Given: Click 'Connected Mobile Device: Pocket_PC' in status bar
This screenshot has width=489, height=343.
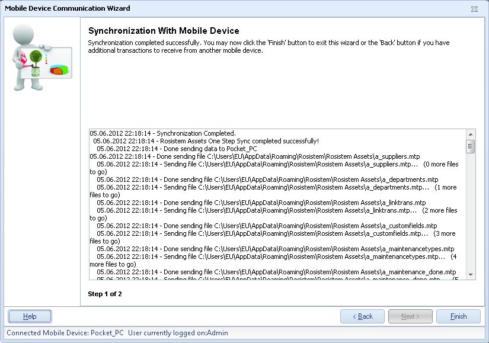Looking at the screenshot, I should point(65,333).
